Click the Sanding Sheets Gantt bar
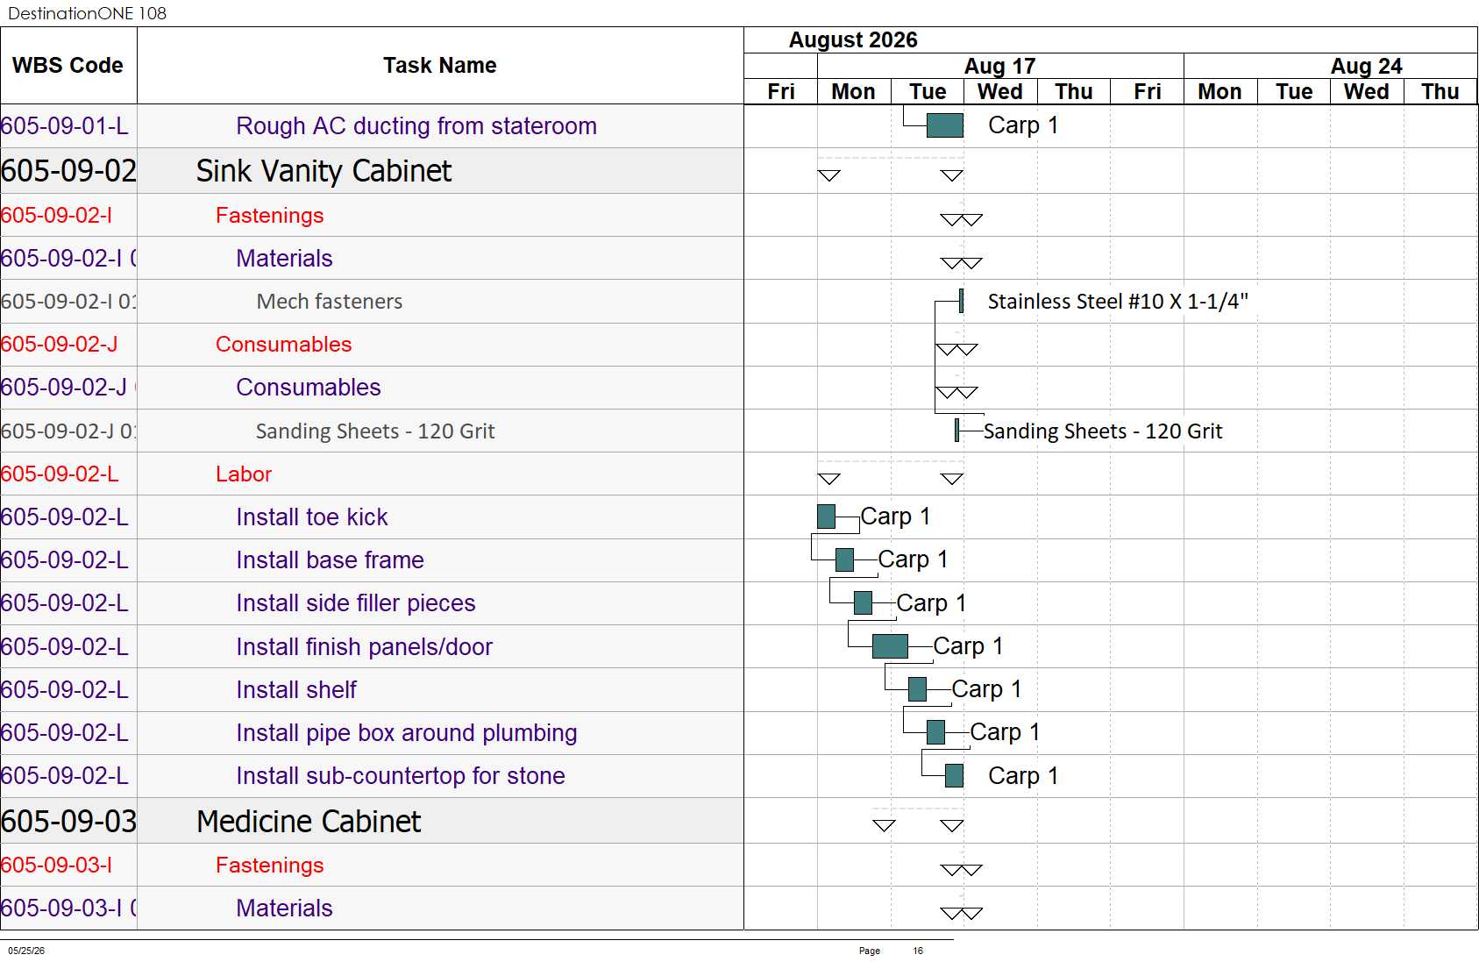The height and width of the screenshot is (962, 1479). (956, 431)
